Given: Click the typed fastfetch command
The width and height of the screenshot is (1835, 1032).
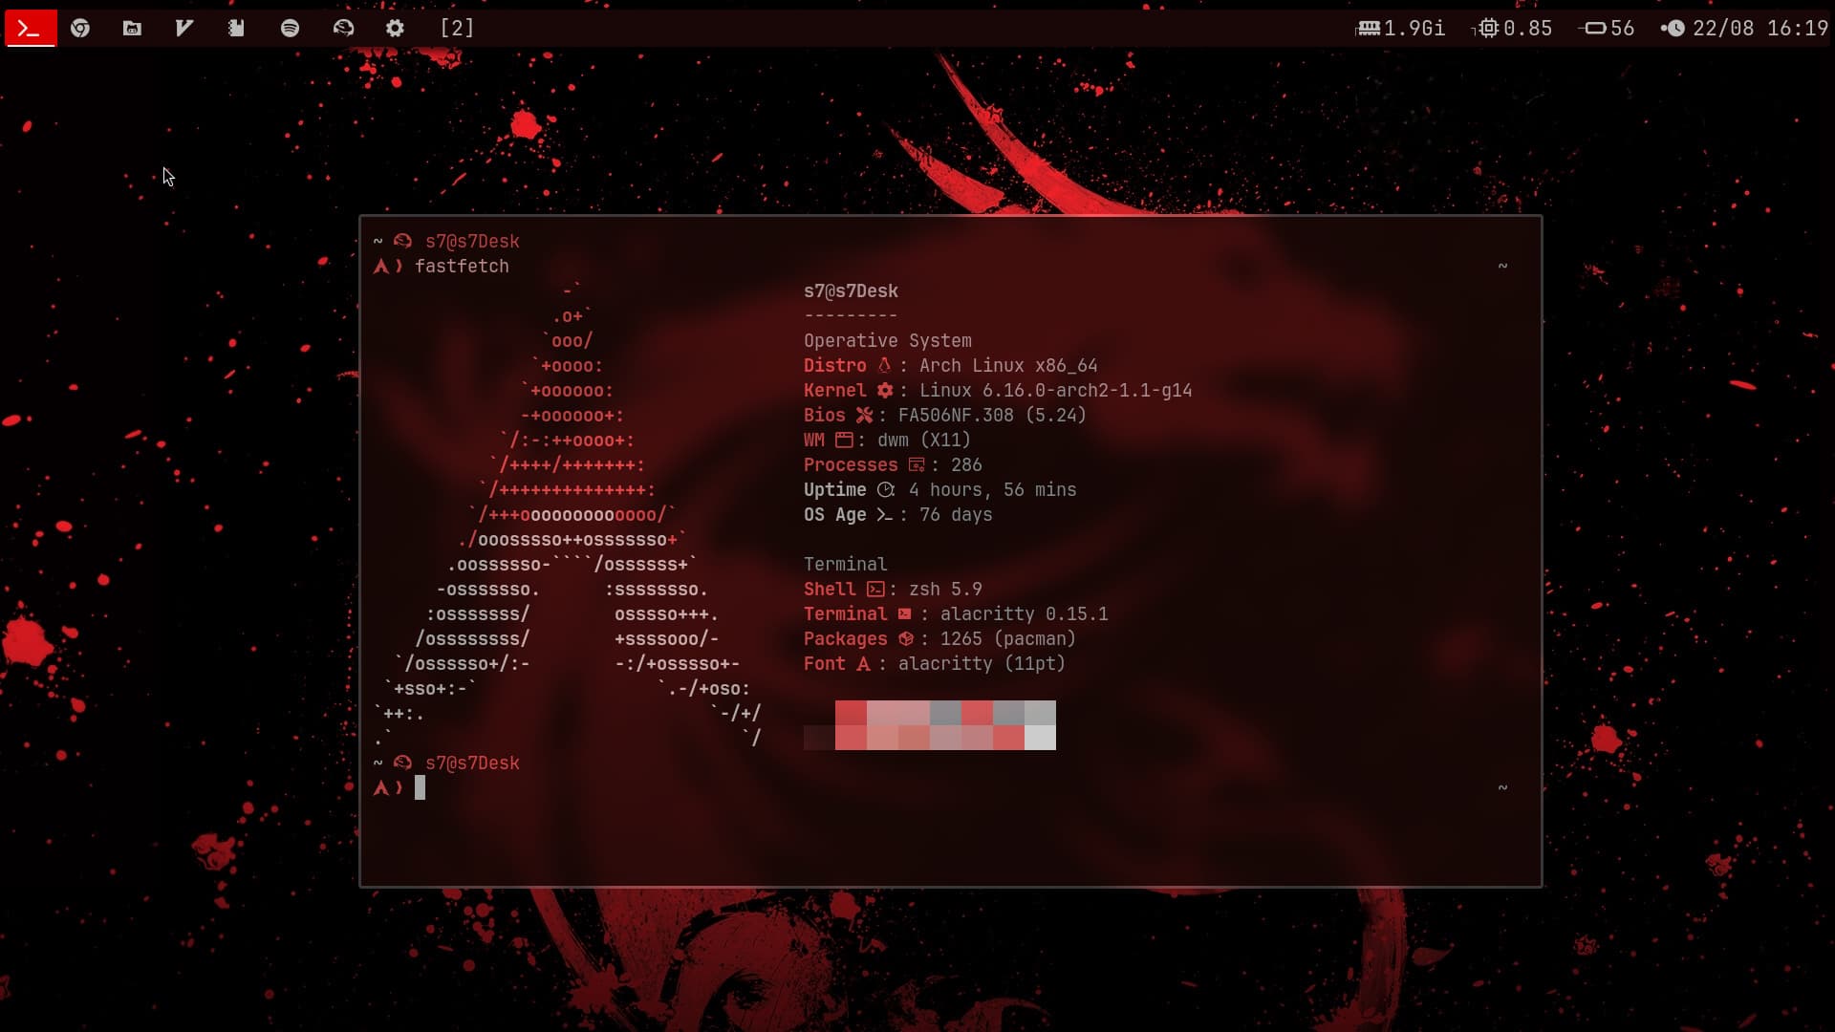Looking at the screenshot, I should click(462, 266).
